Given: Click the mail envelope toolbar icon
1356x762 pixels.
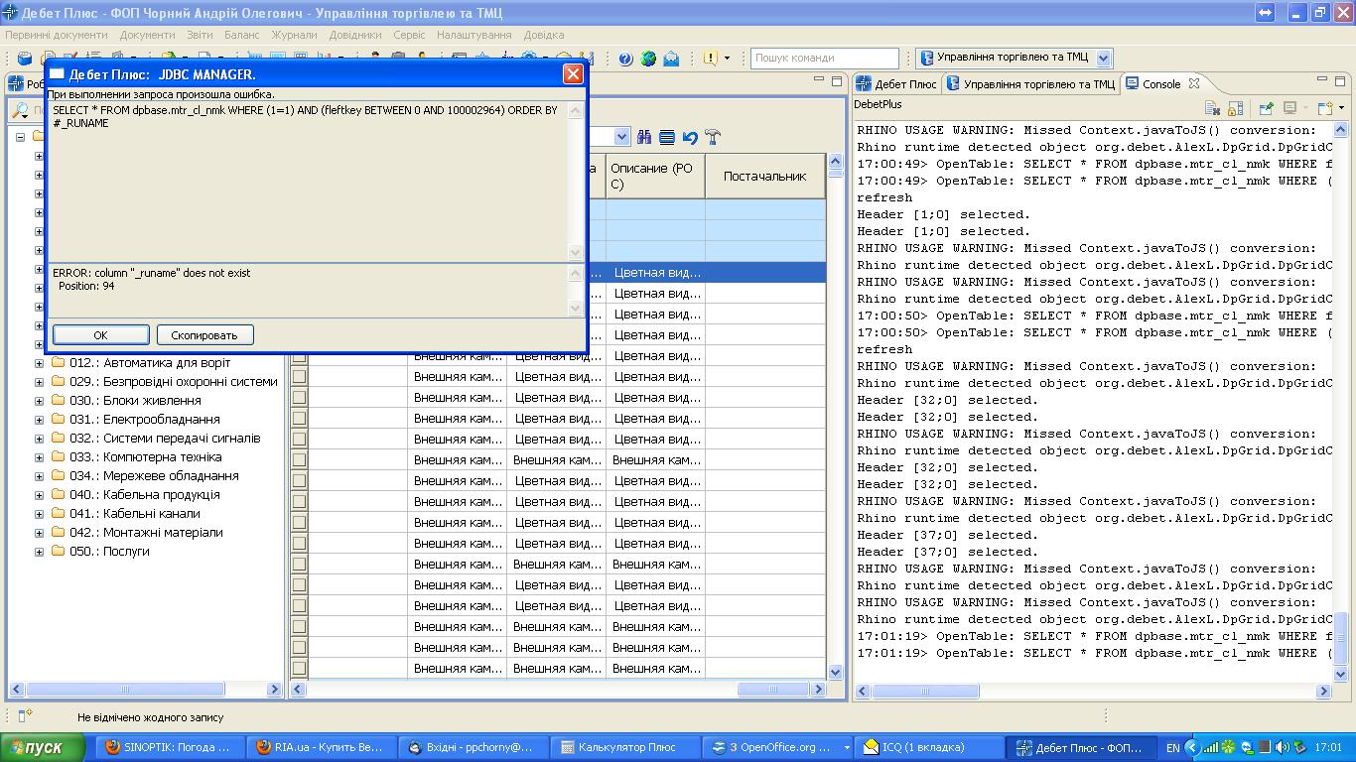Looking at the screenshot, I should coord(672,59).
